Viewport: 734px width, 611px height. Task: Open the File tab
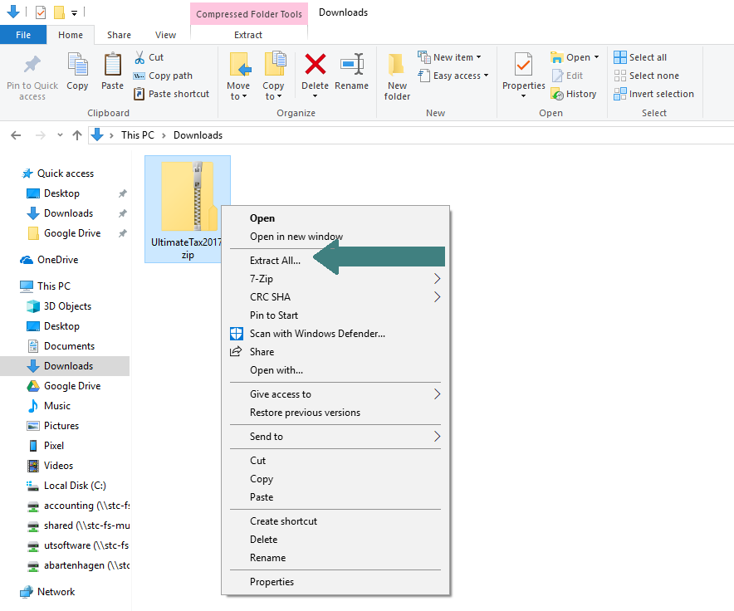click(x=23, y=35)
